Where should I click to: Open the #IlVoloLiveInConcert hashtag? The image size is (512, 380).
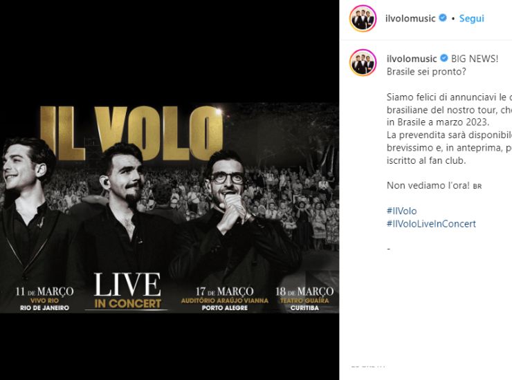pos(431,224)
